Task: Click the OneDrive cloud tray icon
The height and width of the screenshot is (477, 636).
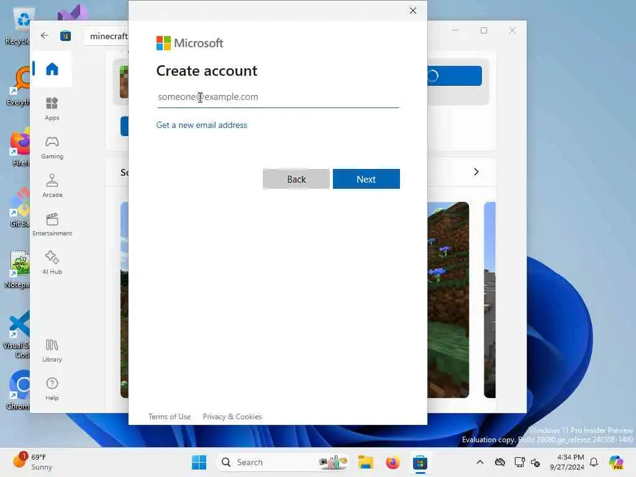Action: coord(500,462)
